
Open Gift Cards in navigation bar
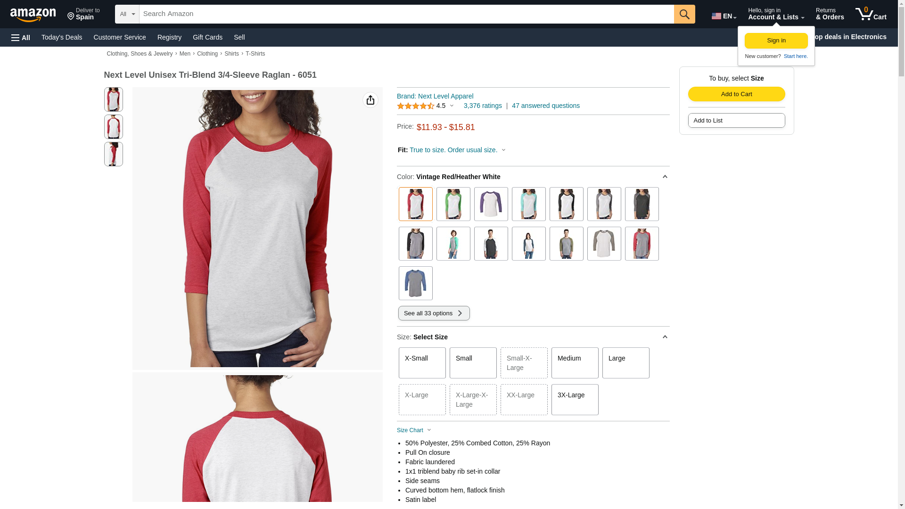tap(207, 37)
